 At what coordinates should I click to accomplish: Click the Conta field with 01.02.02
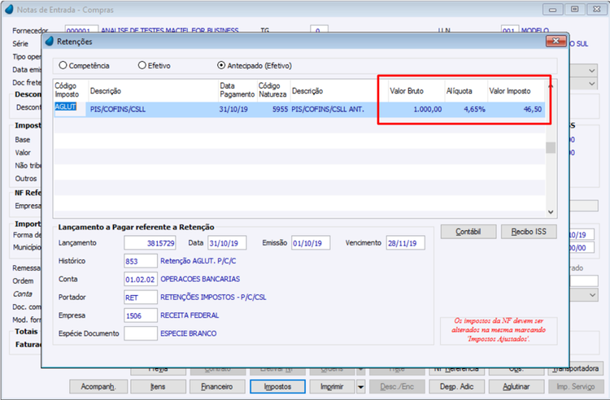pos(141,279)
